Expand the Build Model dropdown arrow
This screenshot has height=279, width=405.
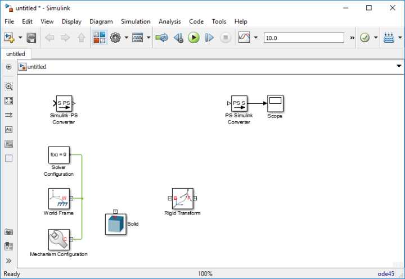400,38
